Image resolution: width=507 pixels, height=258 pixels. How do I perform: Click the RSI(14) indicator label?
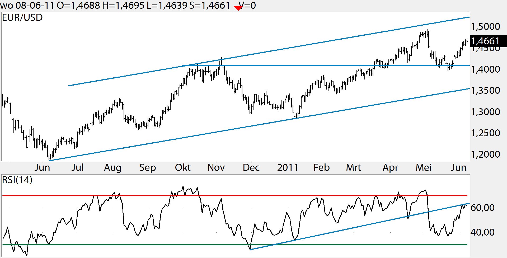click(17, 180)
